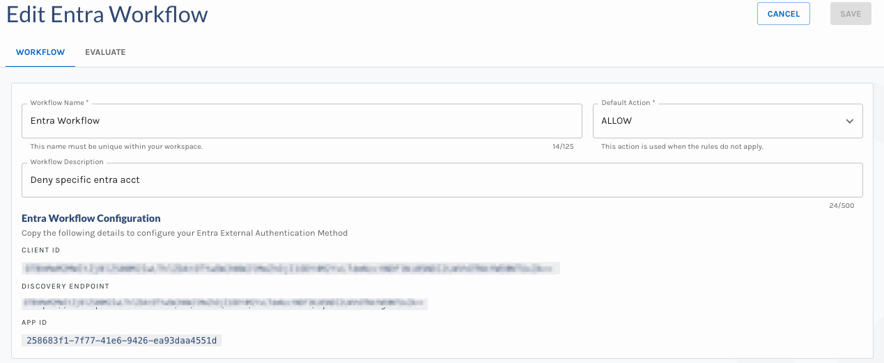The width and height of the screenshot is (884, 363).
Task: Click the Edit Entra Workflow page title
Action: (107, 14)
